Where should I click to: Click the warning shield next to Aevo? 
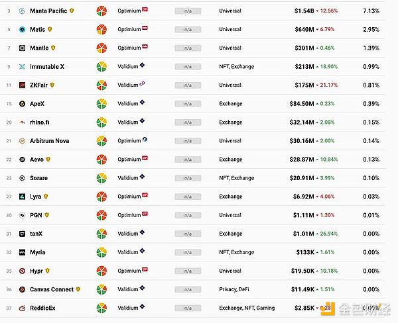tap(48, 160)
